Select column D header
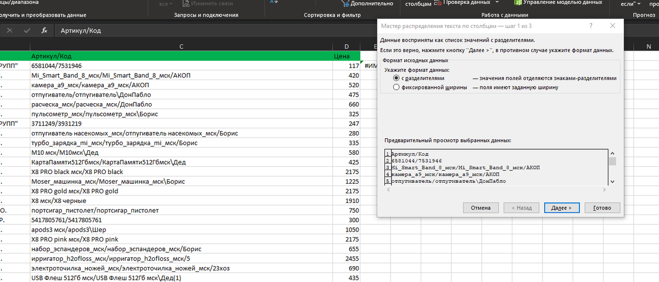 click(x=347, y=47)
